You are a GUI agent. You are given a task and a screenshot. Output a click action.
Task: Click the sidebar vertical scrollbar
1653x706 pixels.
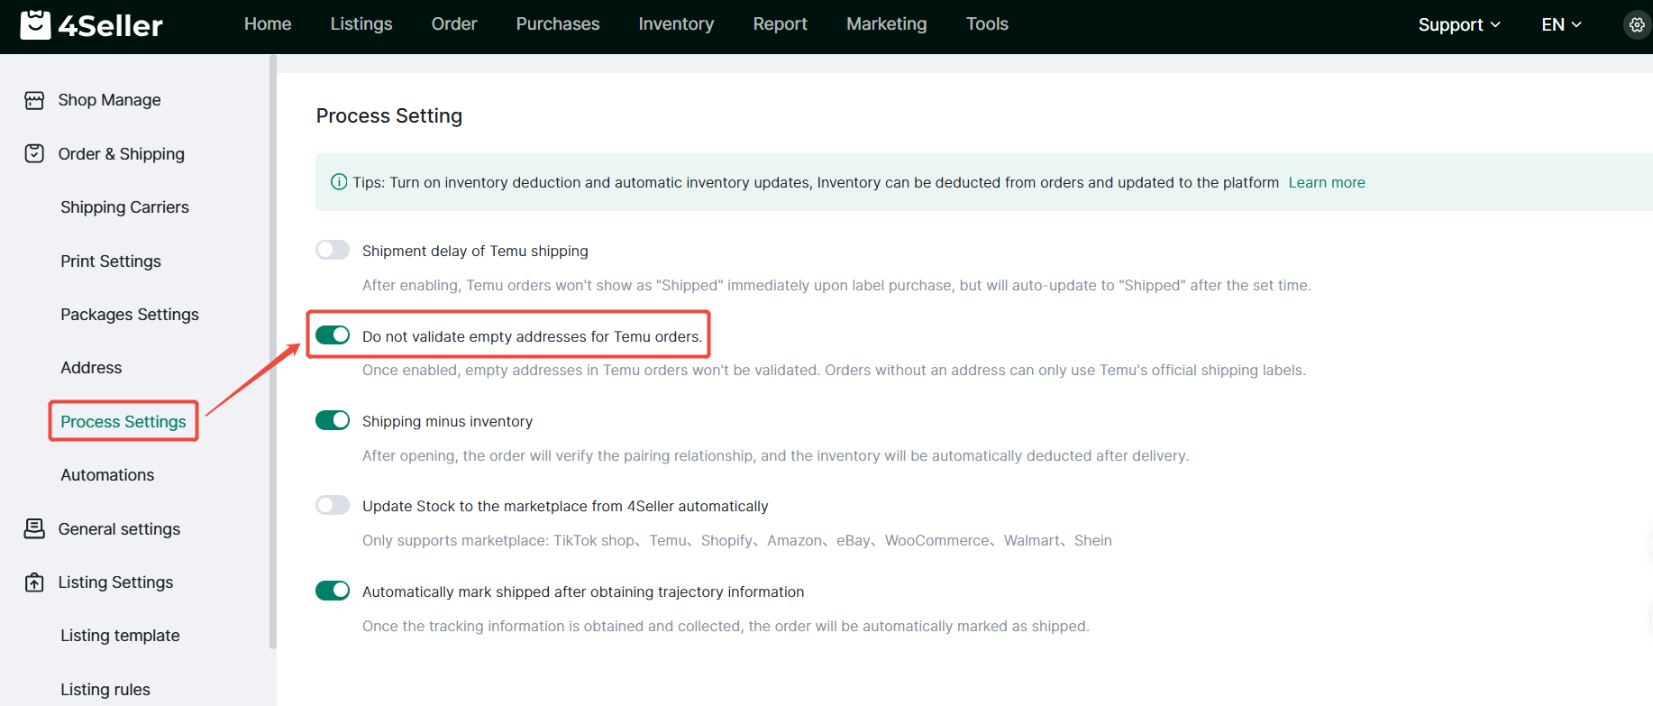[272, 352]
